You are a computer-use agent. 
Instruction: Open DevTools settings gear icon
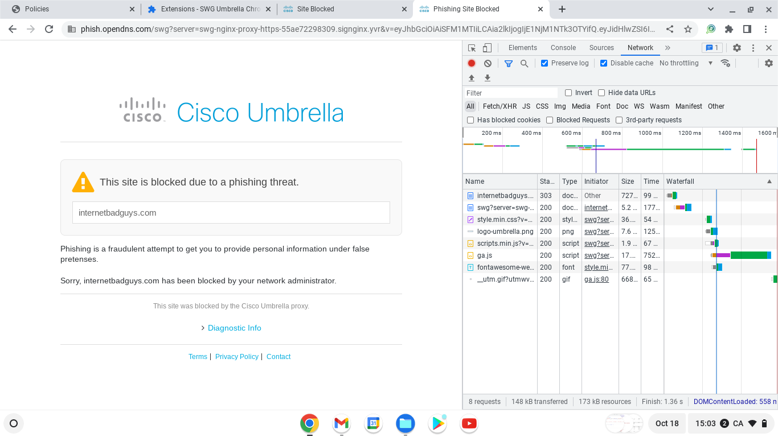[737, 48]
